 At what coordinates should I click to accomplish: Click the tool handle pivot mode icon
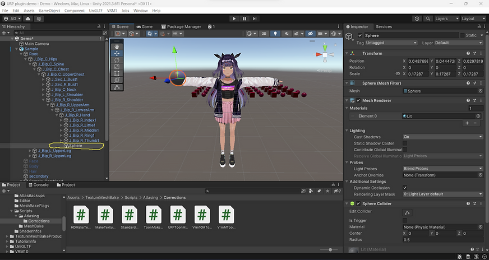click(x=118, y=34)
